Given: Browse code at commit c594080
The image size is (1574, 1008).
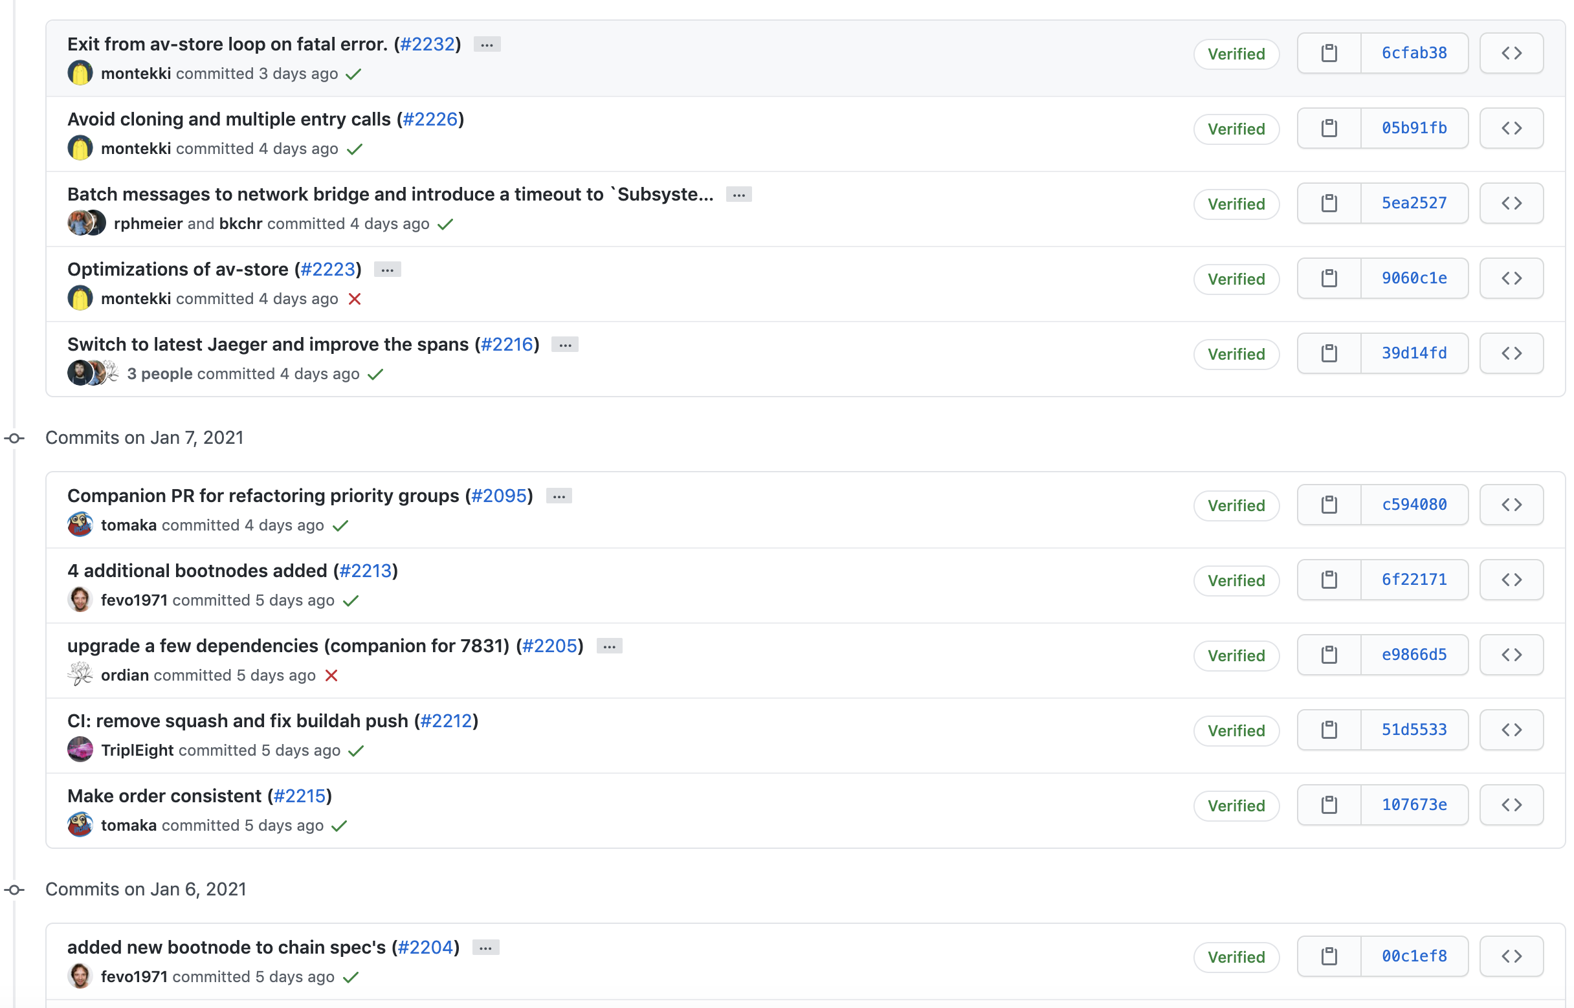Looking at the screenshot, I should coord(1511,505).
